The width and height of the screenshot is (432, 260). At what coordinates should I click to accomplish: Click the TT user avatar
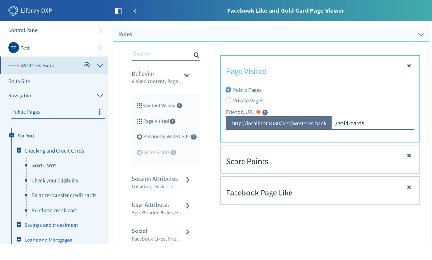pyautogui.click(x=13, y=48)
